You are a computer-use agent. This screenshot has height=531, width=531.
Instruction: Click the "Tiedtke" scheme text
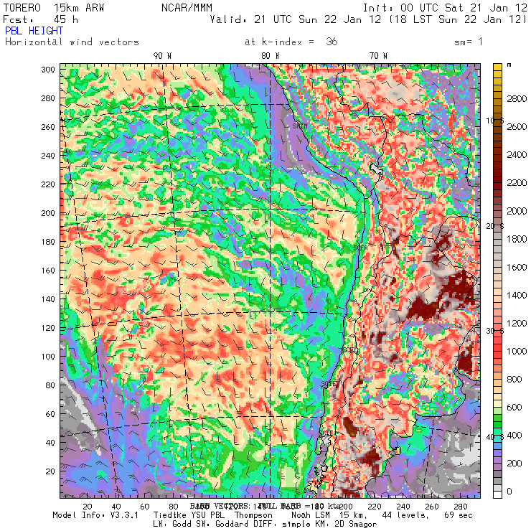click(x=169, y=515)
